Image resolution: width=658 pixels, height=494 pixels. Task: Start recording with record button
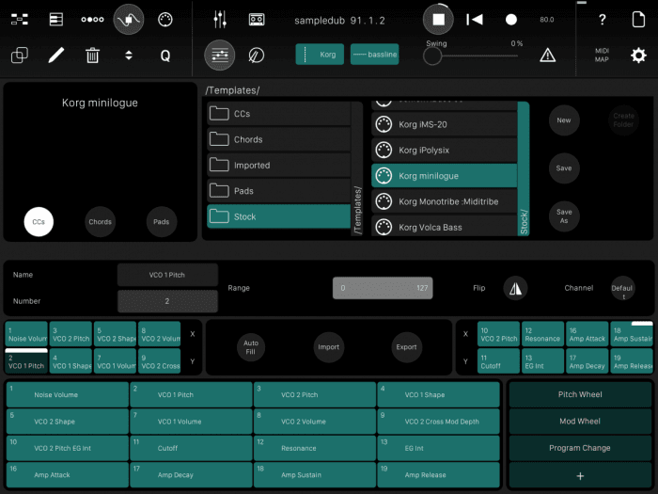click(511, 20)
